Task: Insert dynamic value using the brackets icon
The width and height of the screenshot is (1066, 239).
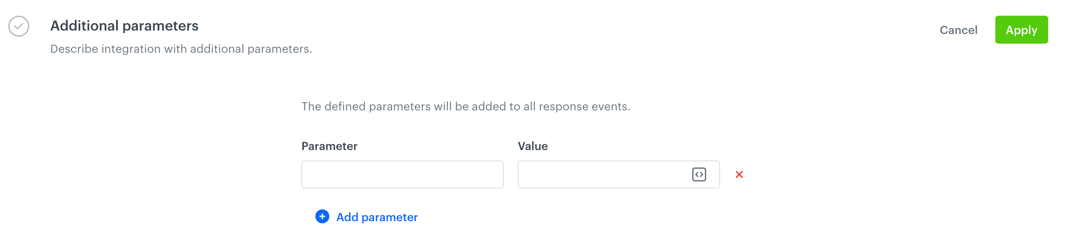Action: 699,174
